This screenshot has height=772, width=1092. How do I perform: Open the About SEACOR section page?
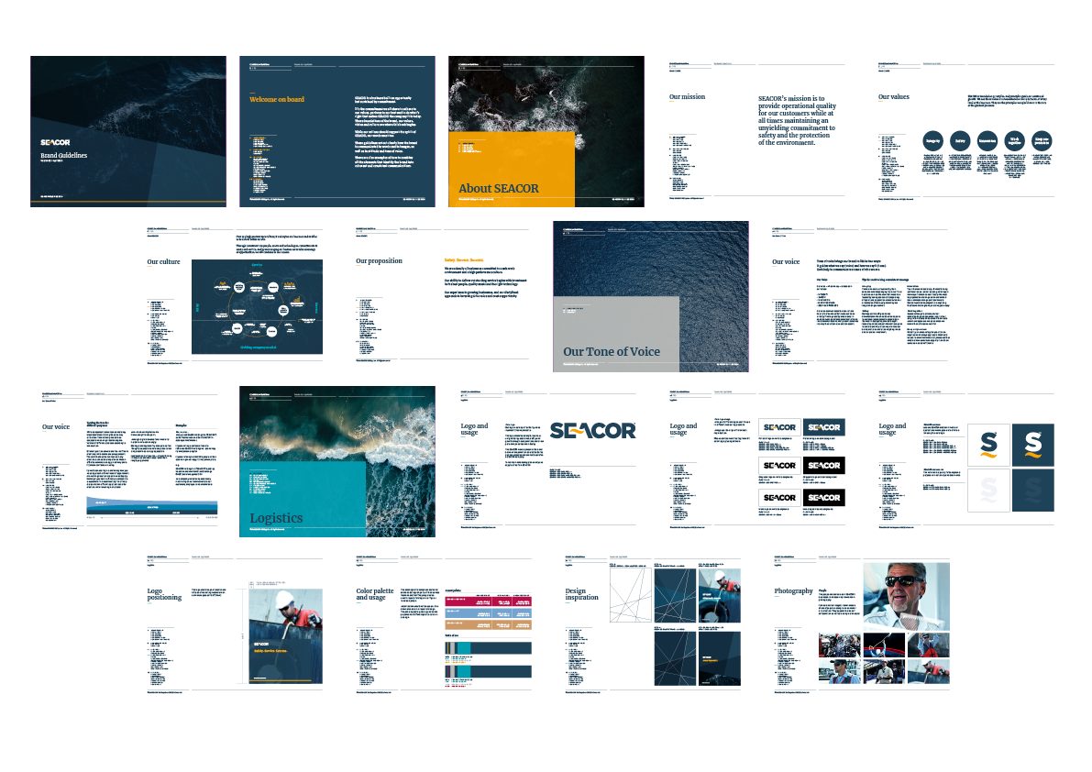click(546, 131)
